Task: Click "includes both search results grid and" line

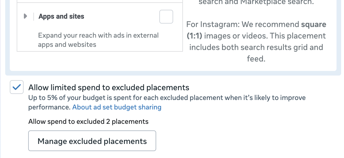Action: pos(256,47)
